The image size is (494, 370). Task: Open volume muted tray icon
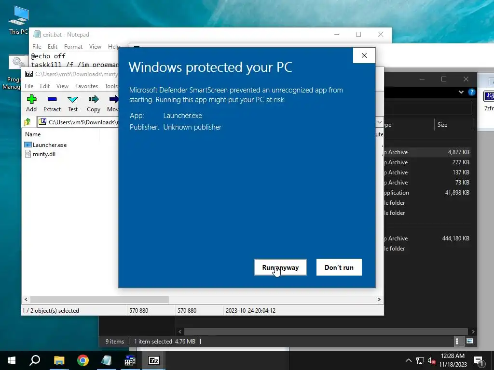point(432,360)
